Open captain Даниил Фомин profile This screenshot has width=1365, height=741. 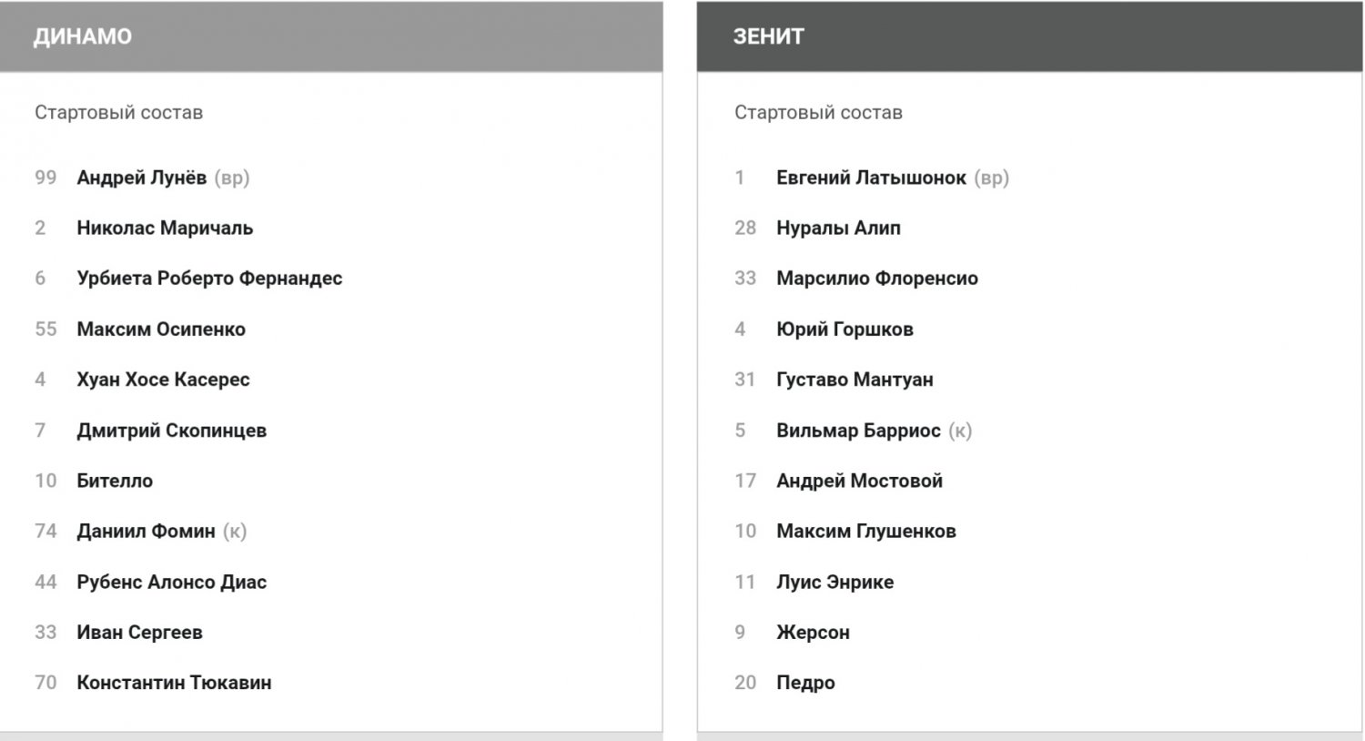[146, 531]
